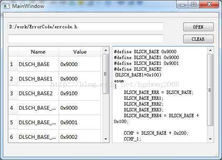Click the 0x9000 value in row 4
This screenshot has width=222, height=160.
click(x=80, y=108)
